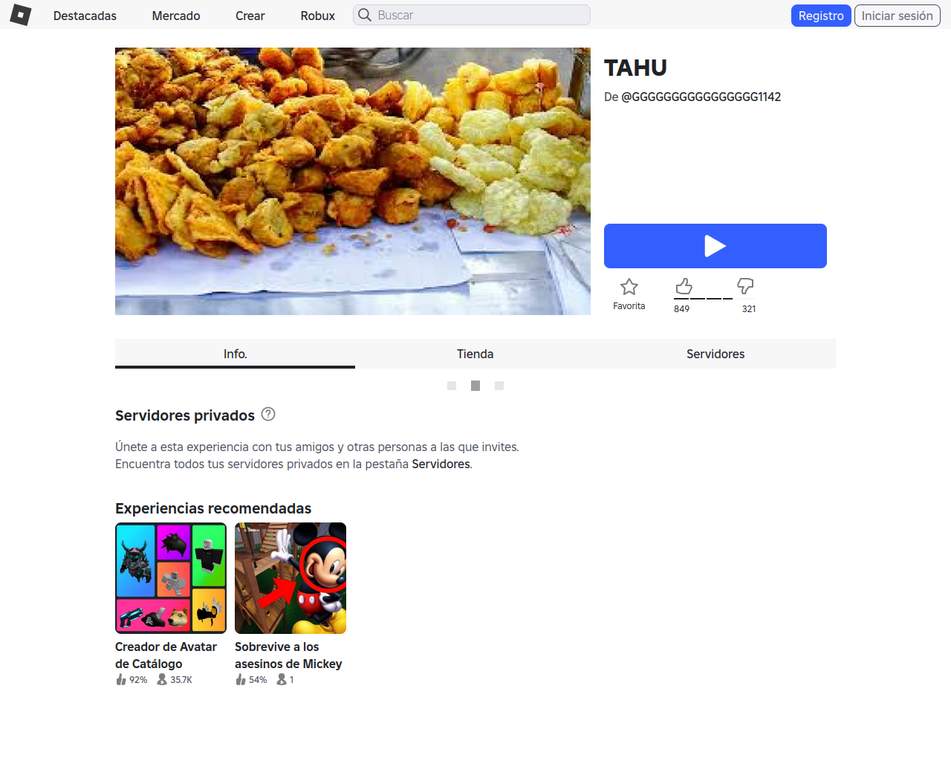Go to Mercado in navigation bar
The image size is (951, 761).
pos(176,16)
